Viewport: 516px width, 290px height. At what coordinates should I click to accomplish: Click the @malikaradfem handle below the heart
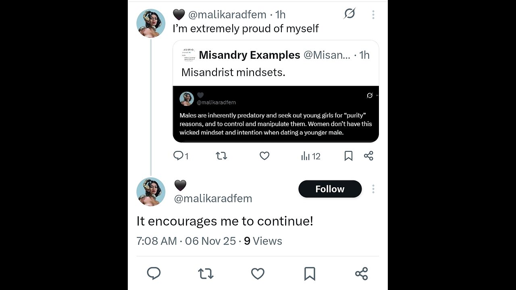[x=213, y=199]
